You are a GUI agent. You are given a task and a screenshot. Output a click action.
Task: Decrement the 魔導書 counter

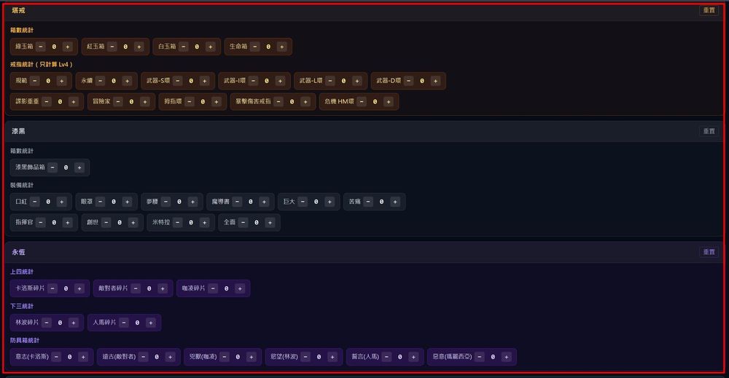click(x=237, y=202)
